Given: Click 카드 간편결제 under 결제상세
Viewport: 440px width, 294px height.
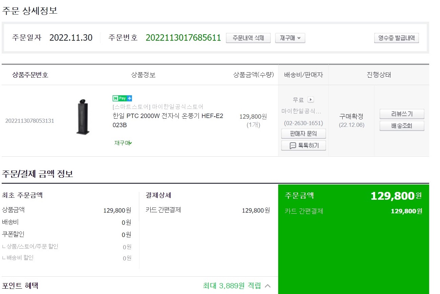Looking at the screenshot, I should (x=163, y=210).
